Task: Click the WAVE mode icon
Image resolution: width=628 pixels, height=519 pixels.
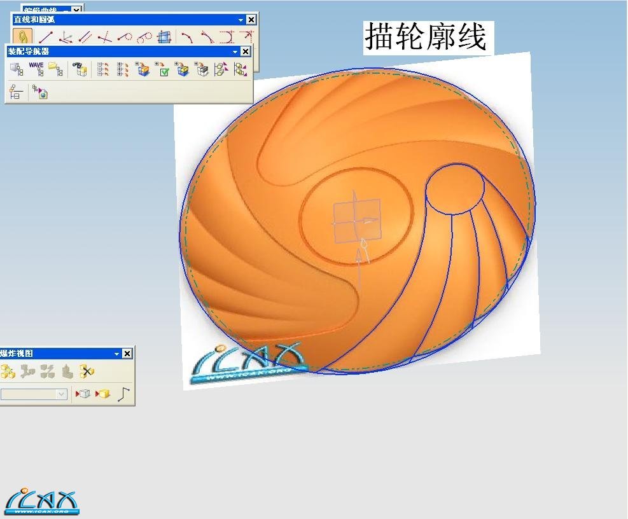Action: (x=36, y=69)
